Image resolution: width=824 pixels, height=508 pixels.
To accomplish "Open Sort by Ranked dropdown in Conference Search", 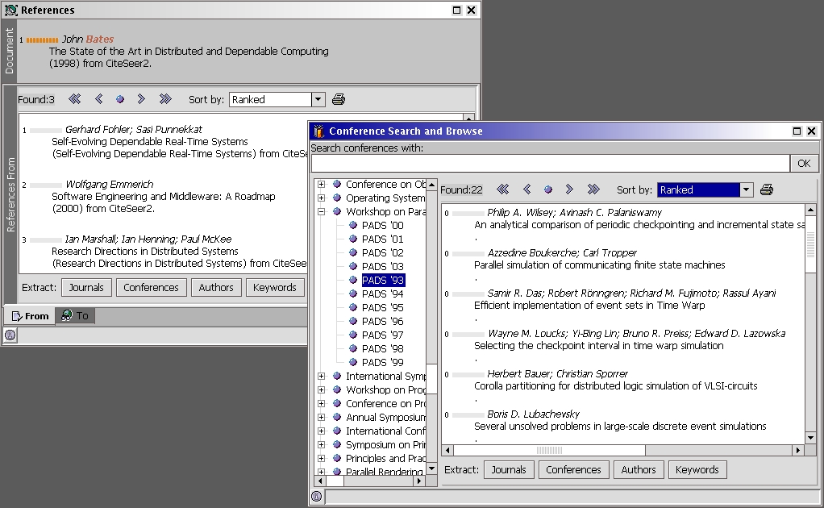I will coord(746,189).
